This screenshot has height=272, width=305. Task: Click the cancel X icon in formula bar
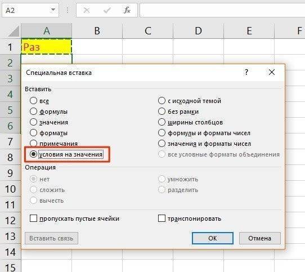coord(87,10)
